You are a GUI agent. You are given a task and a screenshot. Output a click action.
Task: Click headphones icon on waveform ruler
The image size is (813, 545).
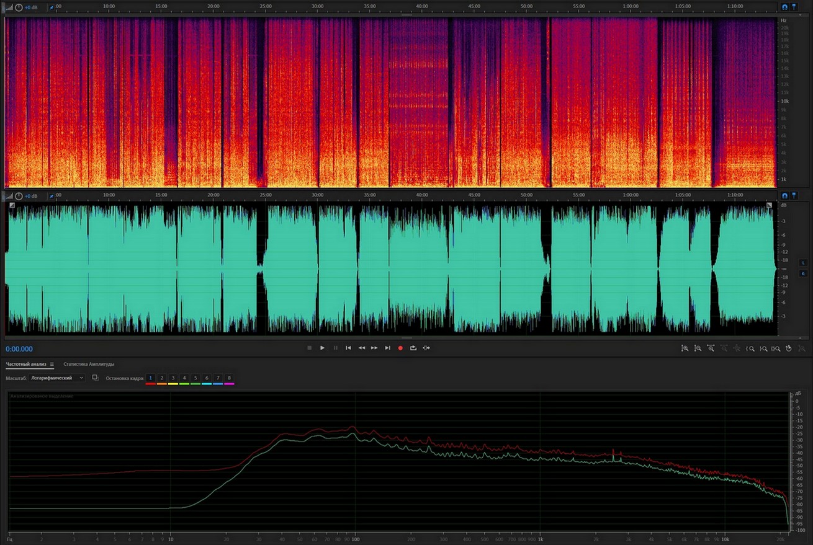(784, 196)
